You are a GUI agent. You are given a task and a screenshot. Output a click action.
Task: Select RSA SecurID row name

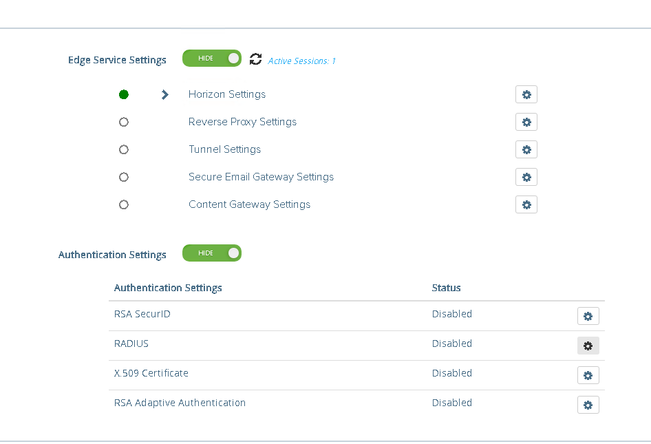tap(142, 314)
